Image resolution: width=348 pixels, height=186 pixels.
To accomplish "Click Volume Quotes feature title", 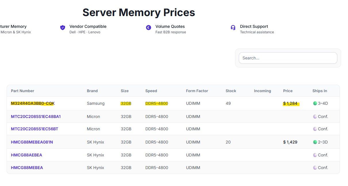I will (170, 26).
